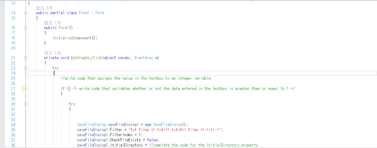Select line number 35
Image resolution: width=377 pixels, height=148 pixels.
13,129
